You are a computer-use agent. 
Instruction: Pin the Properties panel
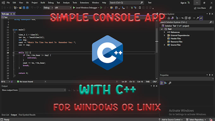pyautogui.click(x=210, y=75)
